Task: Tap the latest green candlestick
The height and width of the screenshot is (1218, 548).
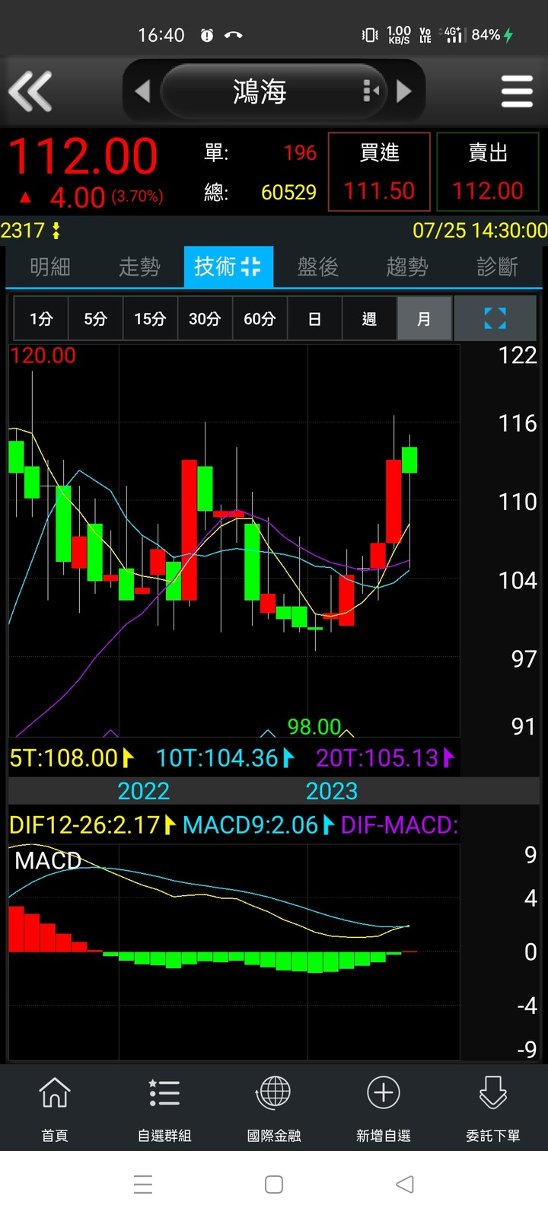Action: click(x=409, y=460)
